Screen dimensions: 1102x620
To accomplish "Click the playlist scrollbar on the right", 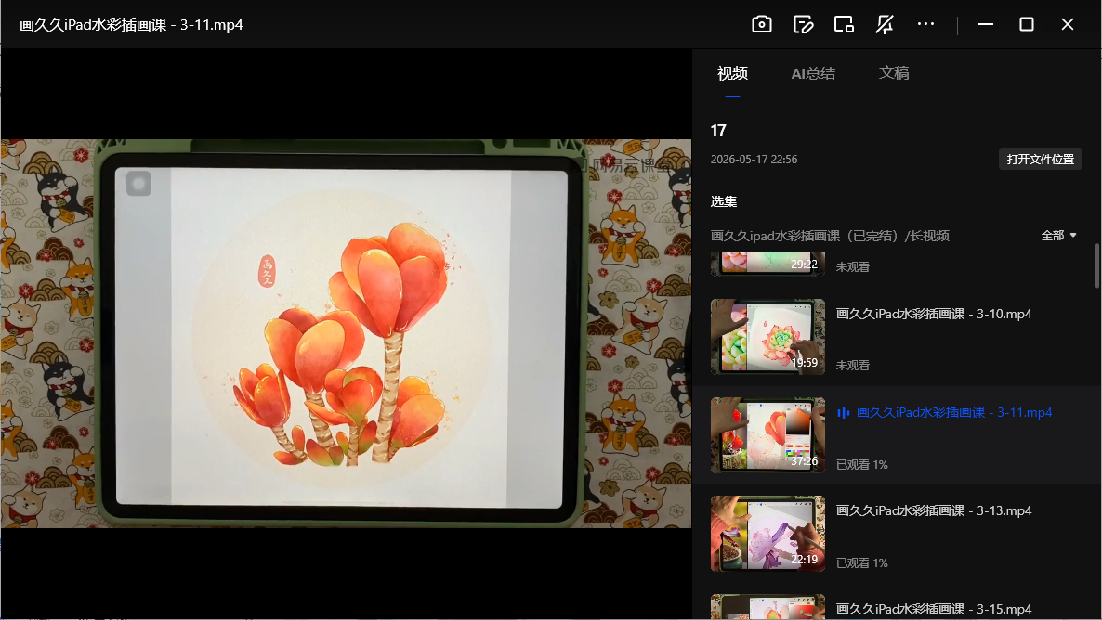I will (x=1097, y=266).
